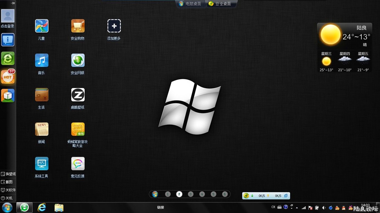
Task: Open the 意见反馈 feedback chat icon
Action: point(78,164)
